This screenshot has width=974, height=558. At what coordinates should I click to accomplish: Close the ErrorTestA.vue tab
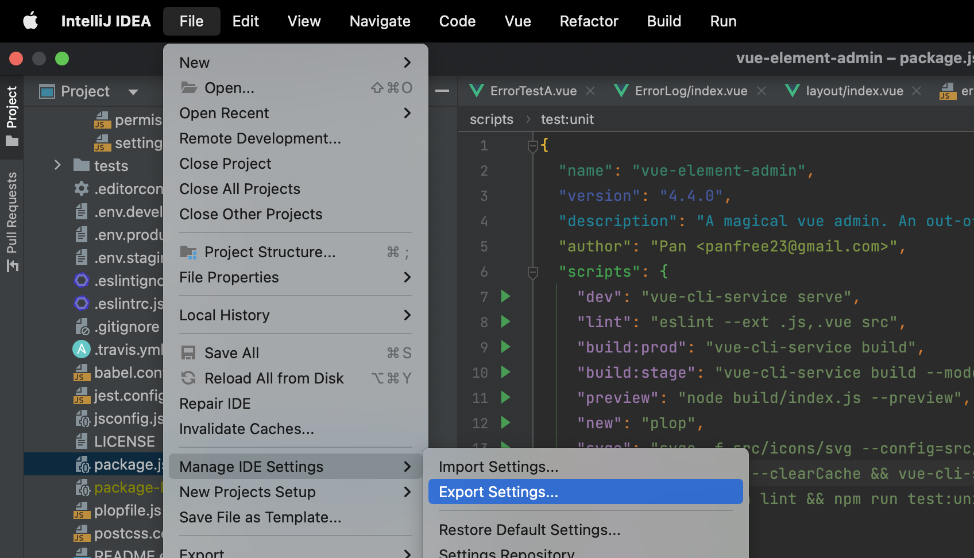pyautogui.click(x=590, y=91)
